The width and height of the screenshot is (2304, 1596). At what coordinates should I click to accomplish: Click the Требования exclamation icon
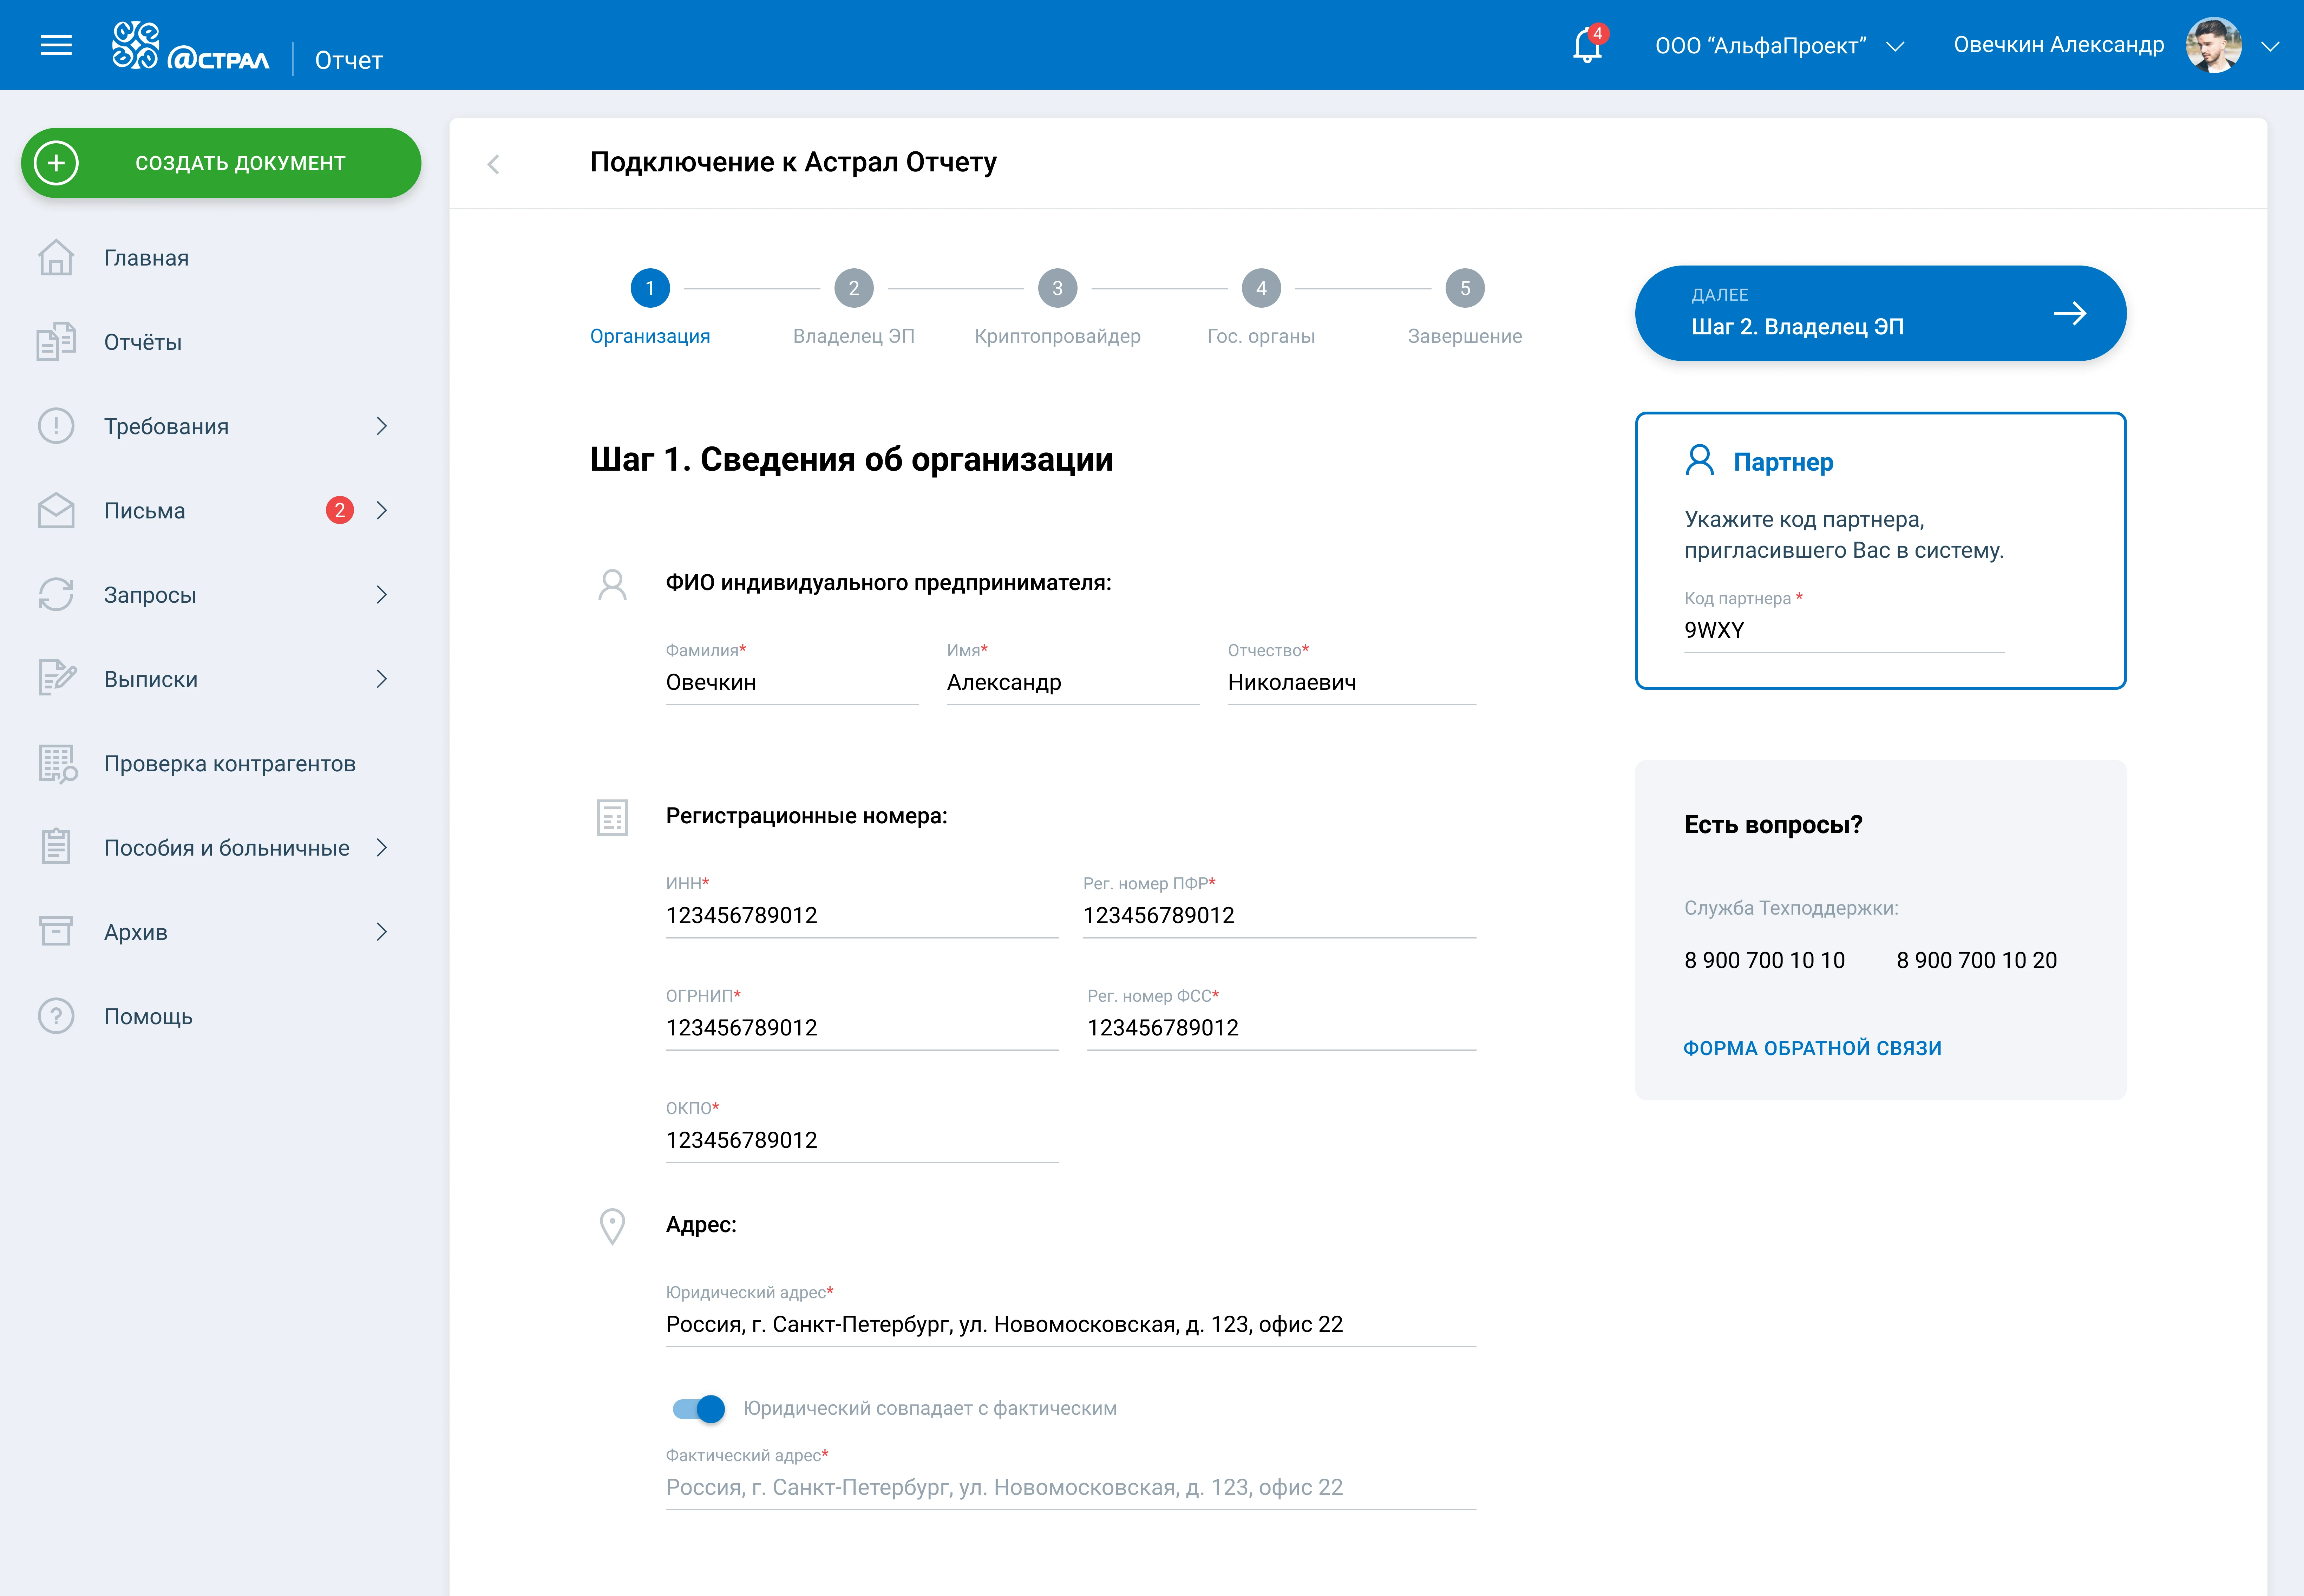(x=56, y=426)
